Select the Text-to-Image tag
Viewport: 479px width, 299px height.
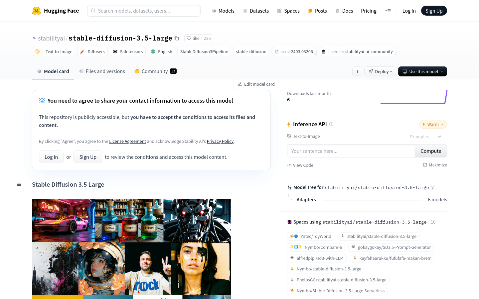coord(53,51)
